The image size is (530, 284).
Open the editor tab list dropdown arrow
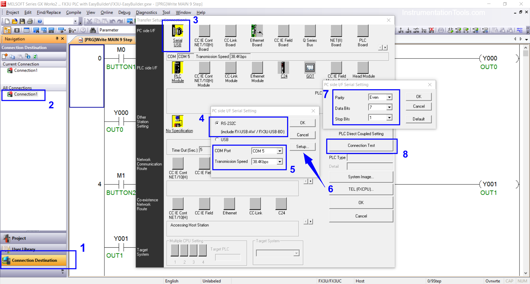(526, 39)
